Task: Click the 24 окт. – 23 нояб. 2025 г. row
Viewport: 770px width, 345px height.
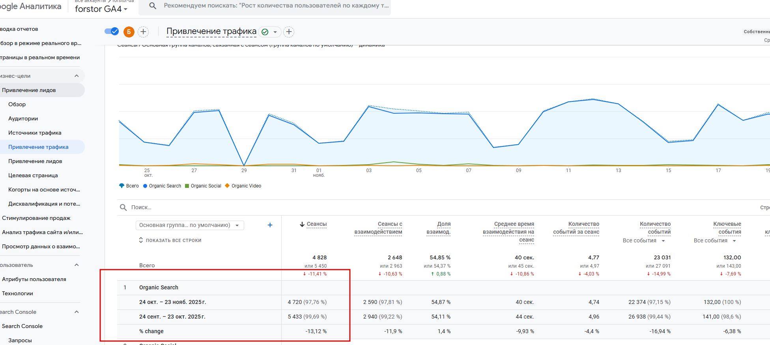Action: 172,302
